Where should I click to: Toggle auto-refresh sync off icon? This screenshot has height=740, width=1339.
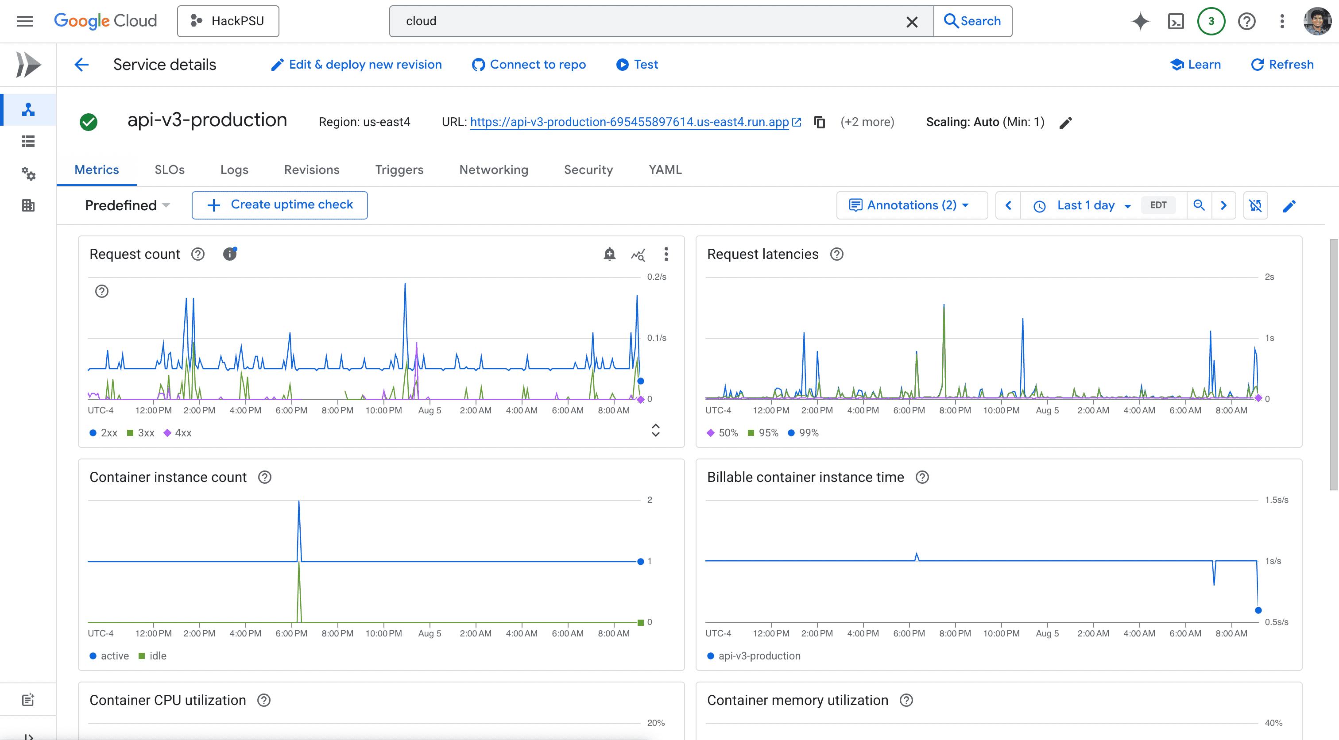(1255, 206)
